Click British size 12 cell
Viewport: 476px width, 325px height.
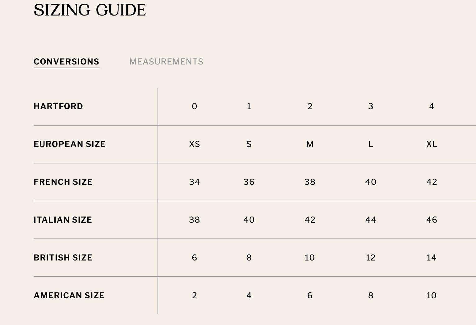coord(371,258)
